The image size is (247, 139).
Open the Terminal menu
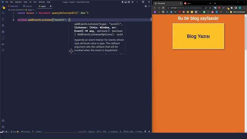[42, 2]
